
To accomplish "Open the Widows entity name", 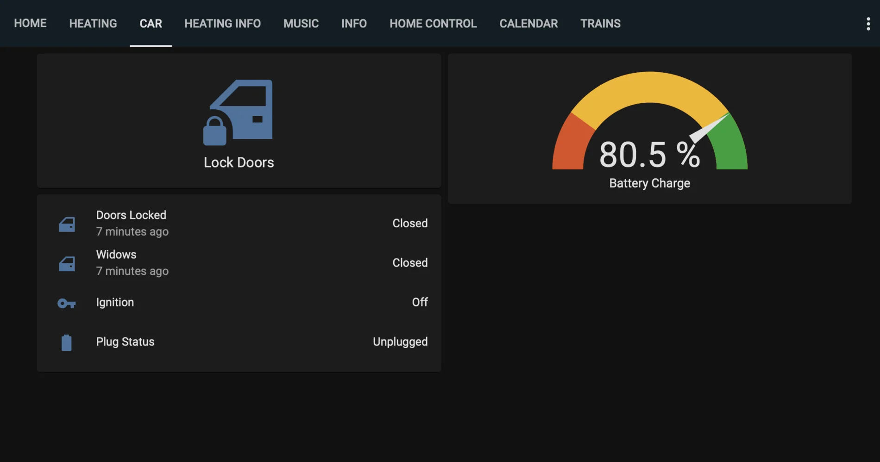I will [x=116, y=255].
